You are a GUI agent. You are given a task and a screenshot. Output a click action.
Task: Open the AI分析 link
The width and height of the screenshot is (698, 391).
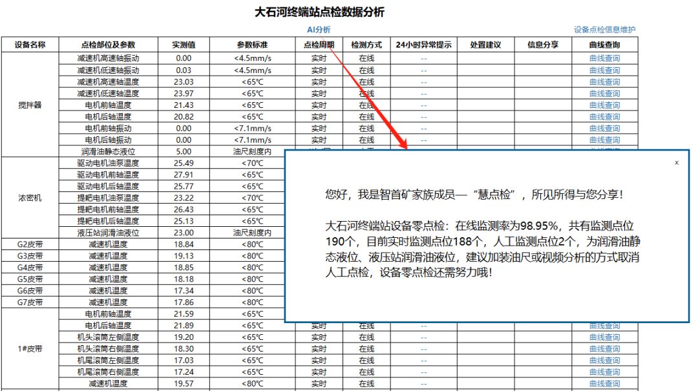tap(318, 30)
